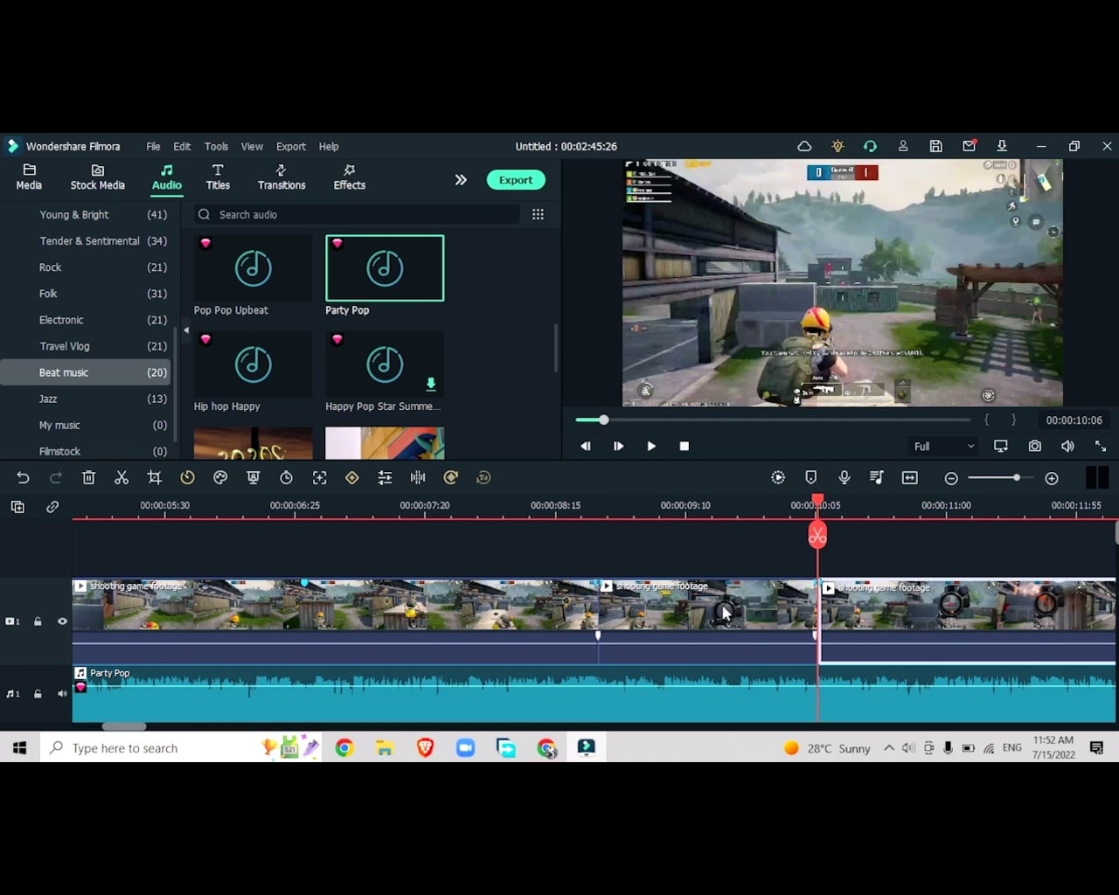
Task: Toggle the link clips chain icon
Action: click(52, 507)
